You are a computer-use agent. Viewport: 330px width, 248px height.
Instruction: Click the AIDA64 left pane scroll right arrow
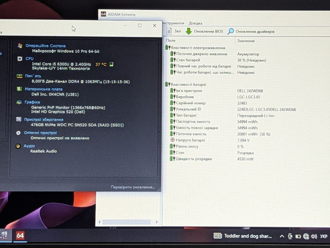point(156,222)
